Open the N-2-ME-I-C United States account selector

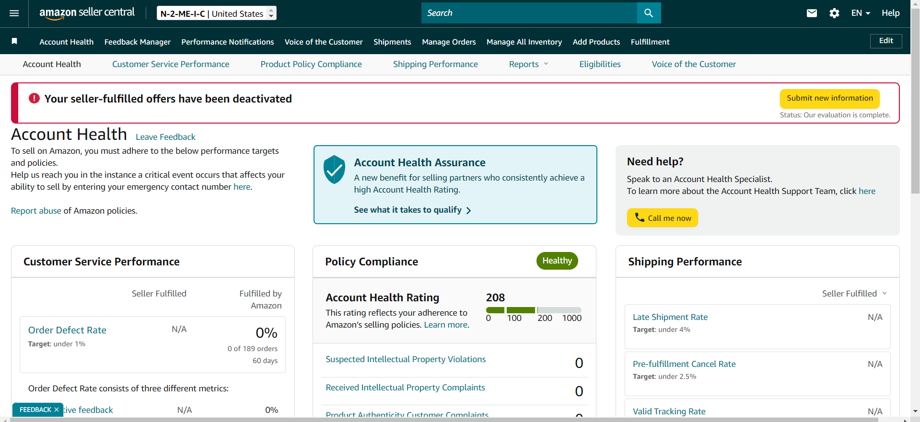217,13
